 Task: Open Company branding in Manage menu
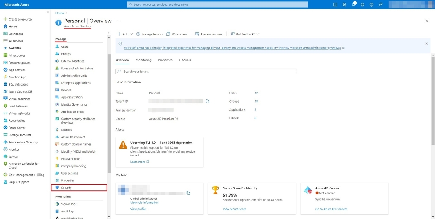pyautogui.click(x=74, y=166)
